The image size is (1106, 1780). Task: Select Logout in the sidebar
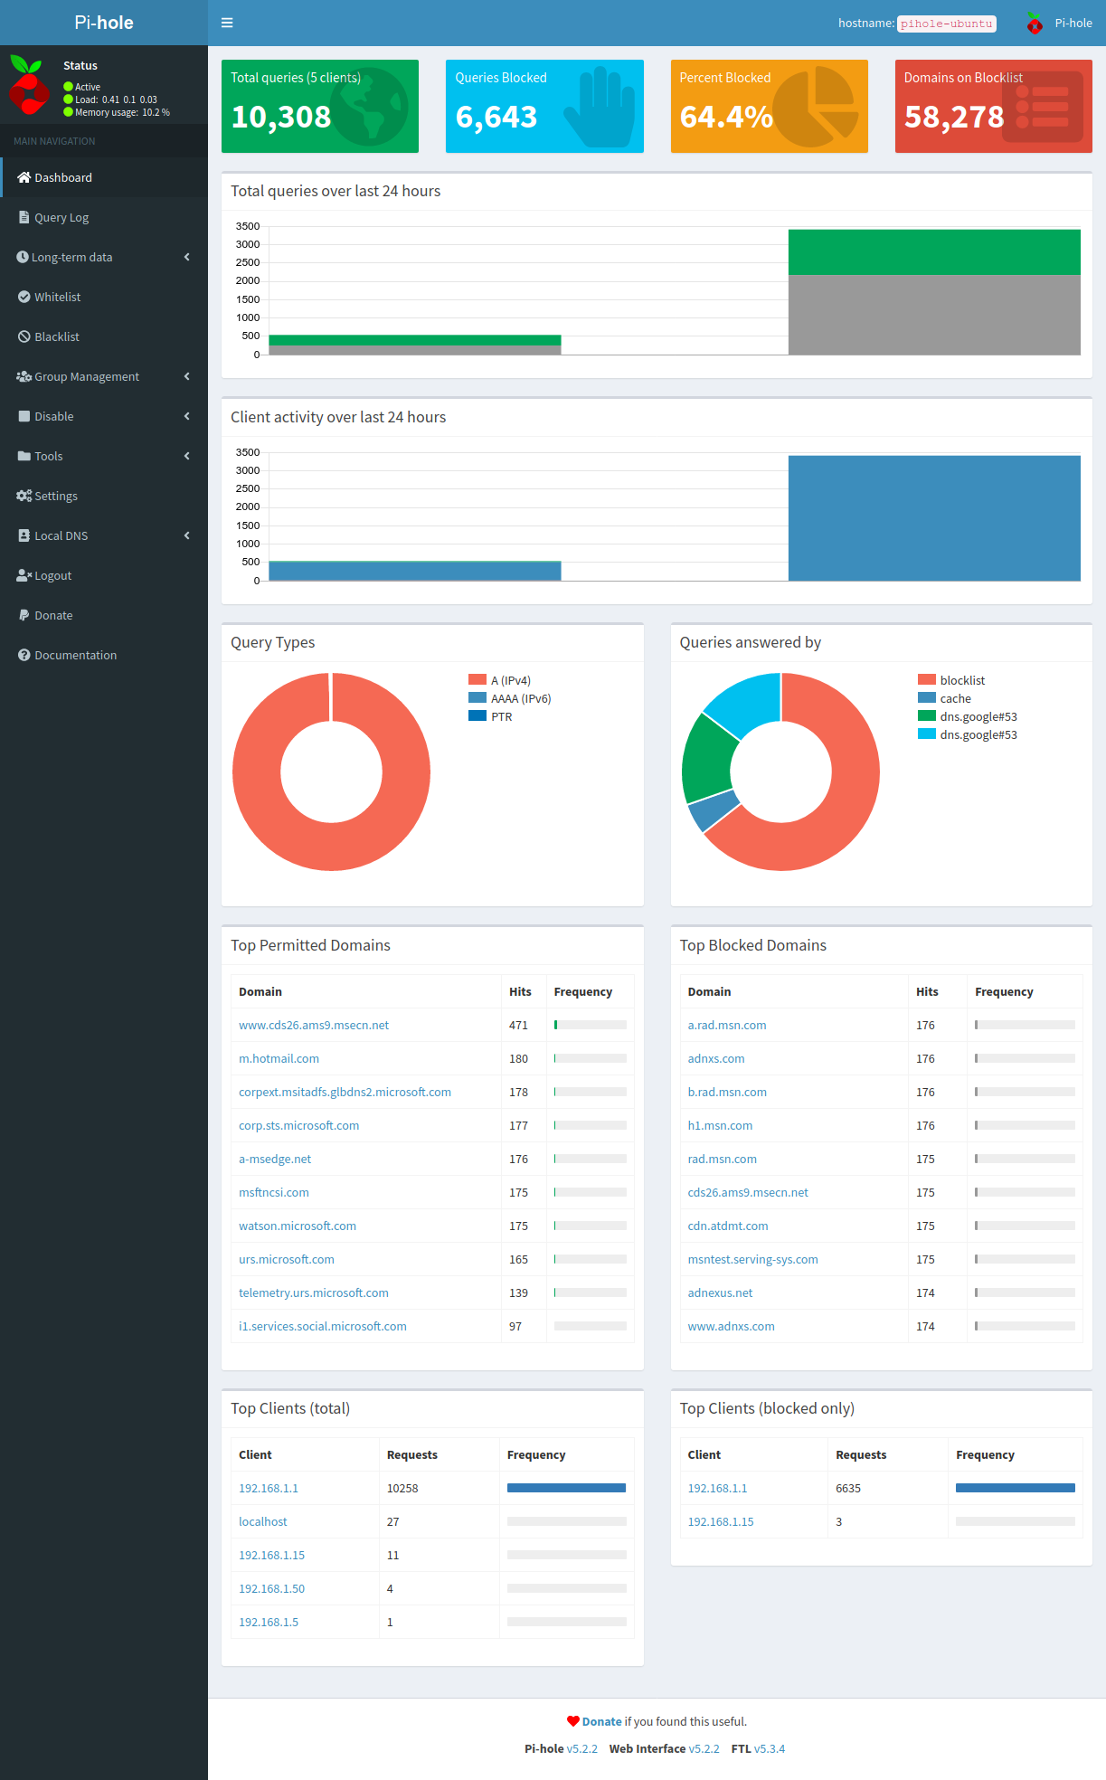click(x=104, y=575)
